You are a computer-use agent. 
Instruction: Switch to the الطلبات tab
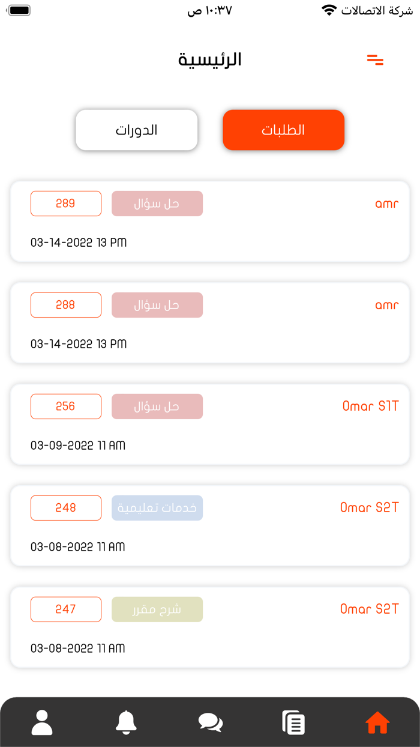click(x=283, y=130)
